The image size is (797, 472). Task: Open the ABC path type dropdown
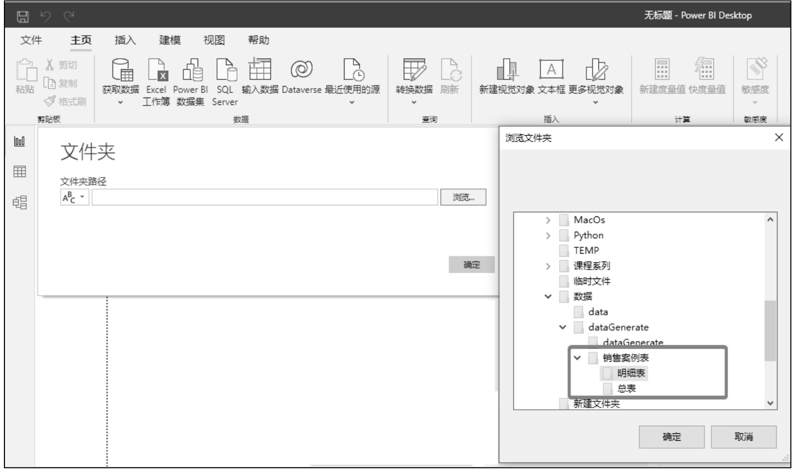(75, 197)
